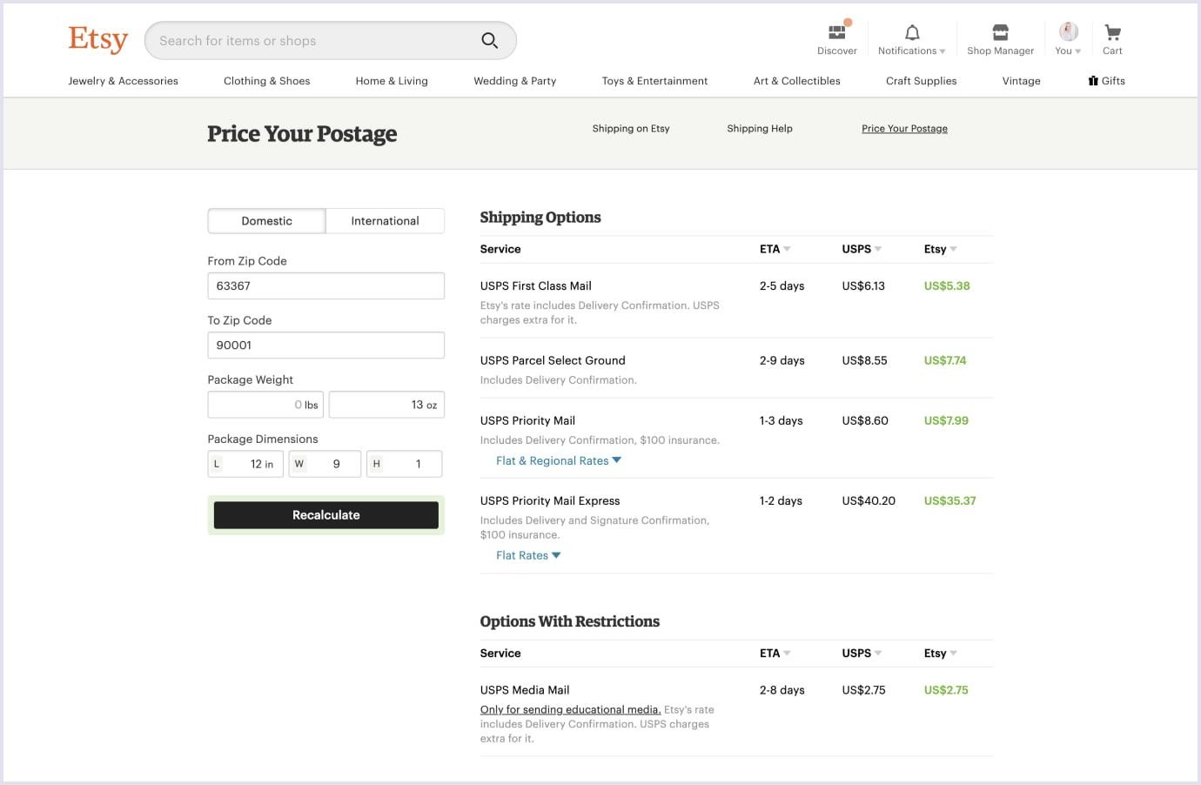Open Wedding & Party category
Screen dimensions: 1201x785
[514, 81]
